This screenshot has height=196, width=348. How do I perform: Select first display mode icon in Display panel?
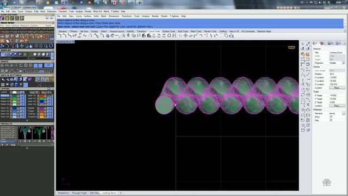click(2, 54)
